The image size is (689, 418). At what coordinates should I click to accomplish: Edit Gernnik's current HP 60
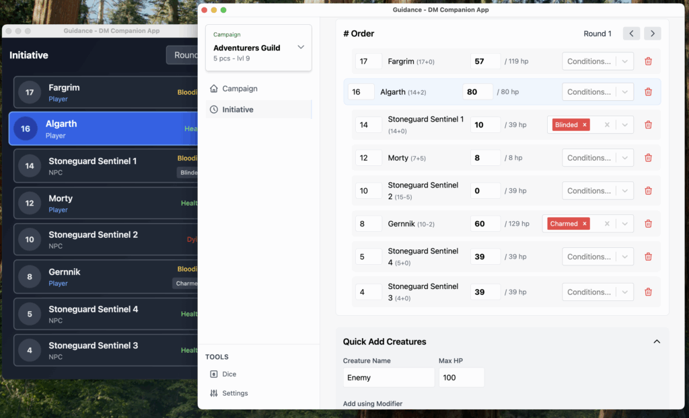[485, 224]
